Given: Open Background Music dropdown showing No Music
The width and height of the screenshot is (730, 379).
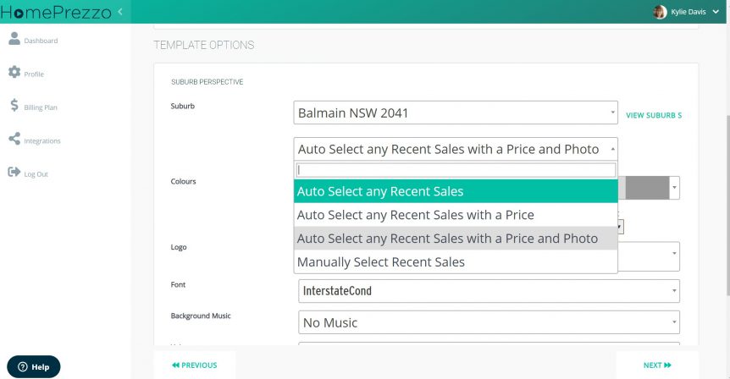Looking at the screenshot, I should tap(489, 322).
